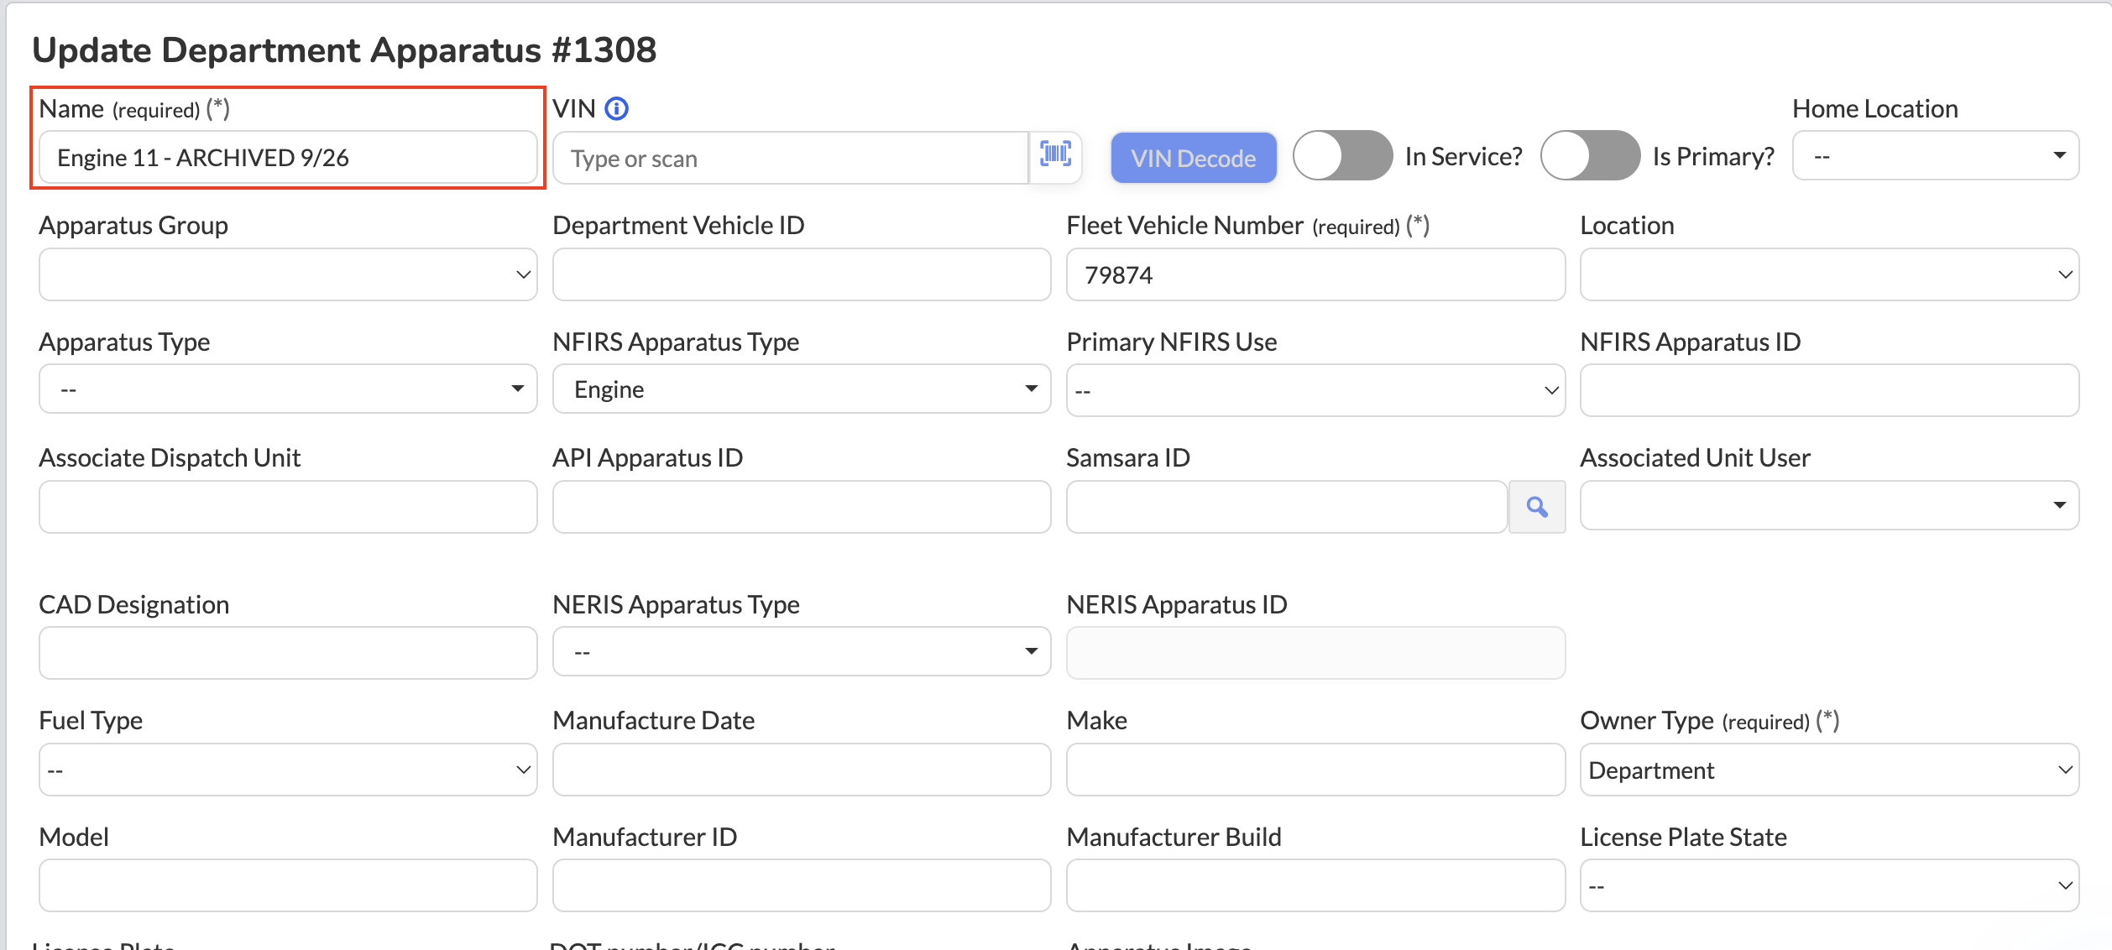Click the VIN Decode button
Viewport: 2112px width, 950px height.
(x=1193, y=158)
